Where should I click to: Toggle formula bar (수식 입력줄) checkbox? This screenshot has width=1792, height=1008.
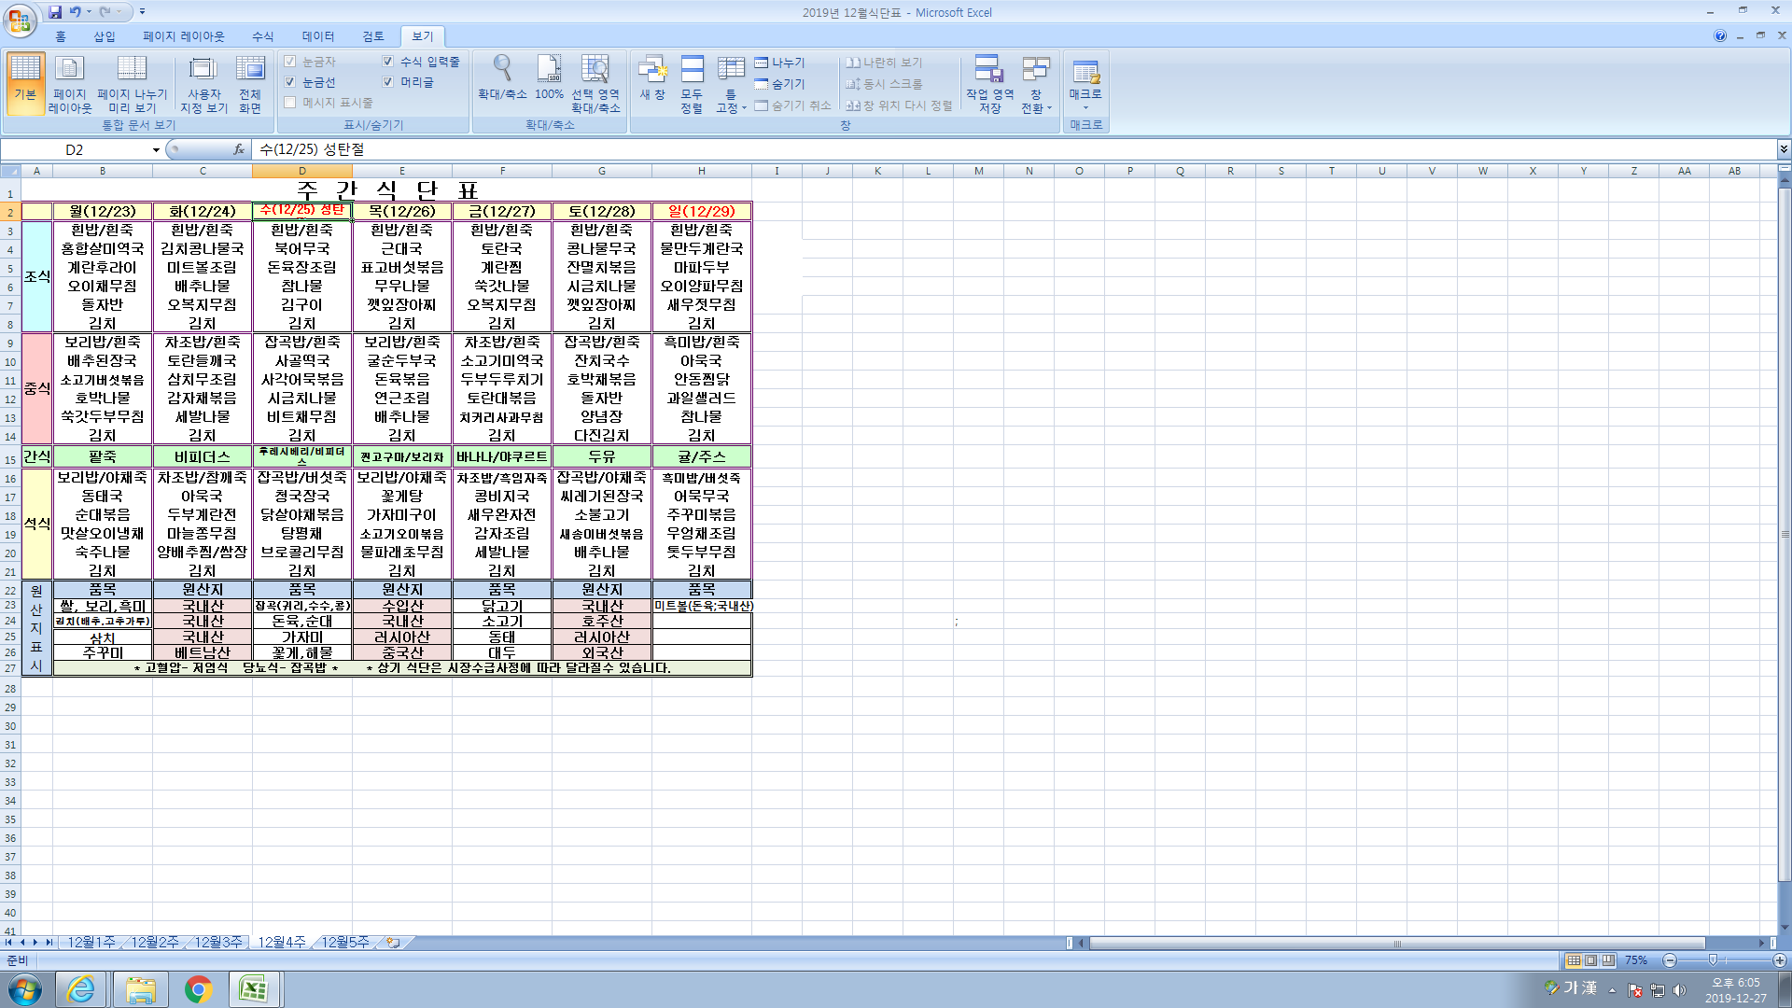point(388,62)
